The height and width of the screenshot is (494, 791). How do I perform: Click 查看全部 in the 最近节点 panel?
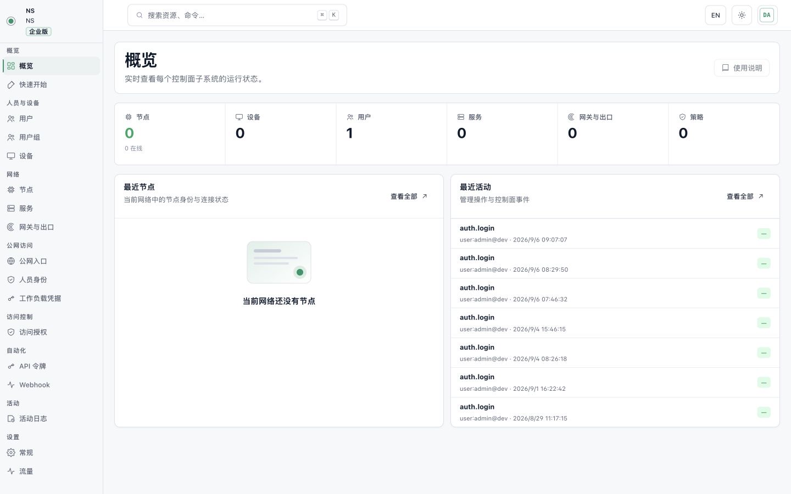click(409, 197)
